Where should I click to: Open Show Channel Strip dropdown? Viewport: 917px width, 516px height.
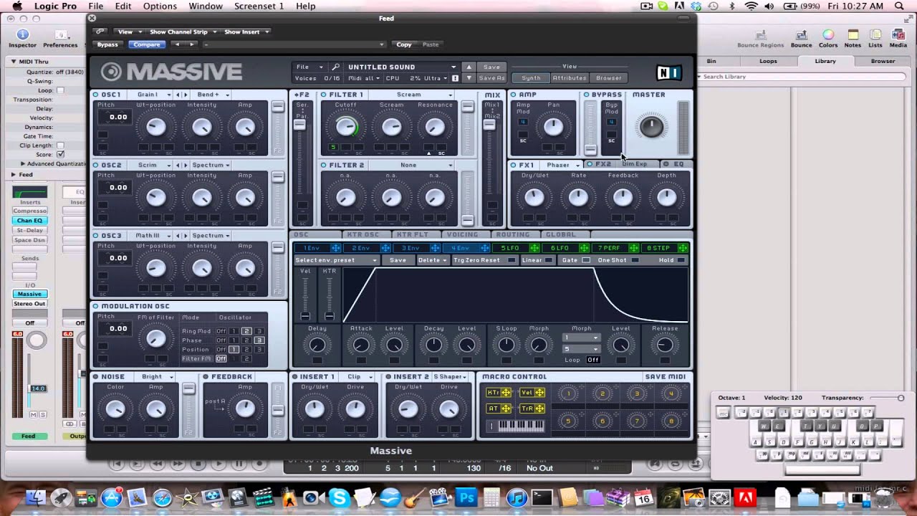click(182, 32)
